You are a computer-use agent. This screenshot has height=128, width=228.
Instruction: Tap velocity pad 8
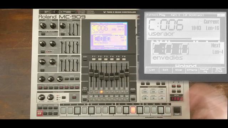[x=112, y=110]
